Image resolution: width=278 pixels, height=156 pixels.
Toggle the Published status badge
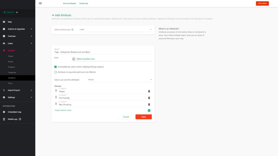pyautogui.click(x=9, y=12)
